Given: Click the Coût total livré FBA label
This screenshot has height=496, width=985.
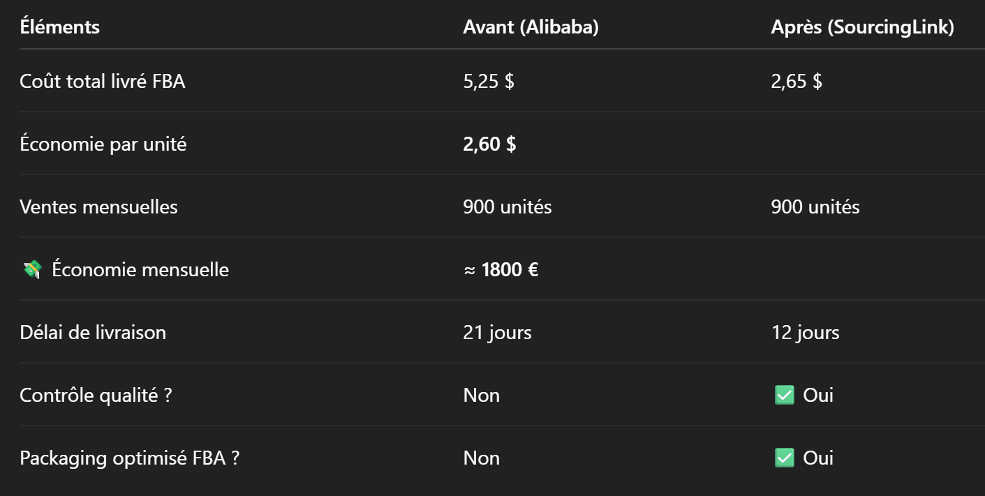Looking at the screenshot, I should (103, 82).
